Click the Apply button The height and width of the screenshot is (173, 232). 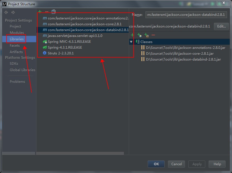(197, 164)
